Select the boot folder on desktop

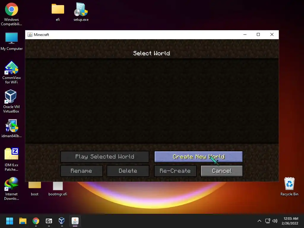35,189
